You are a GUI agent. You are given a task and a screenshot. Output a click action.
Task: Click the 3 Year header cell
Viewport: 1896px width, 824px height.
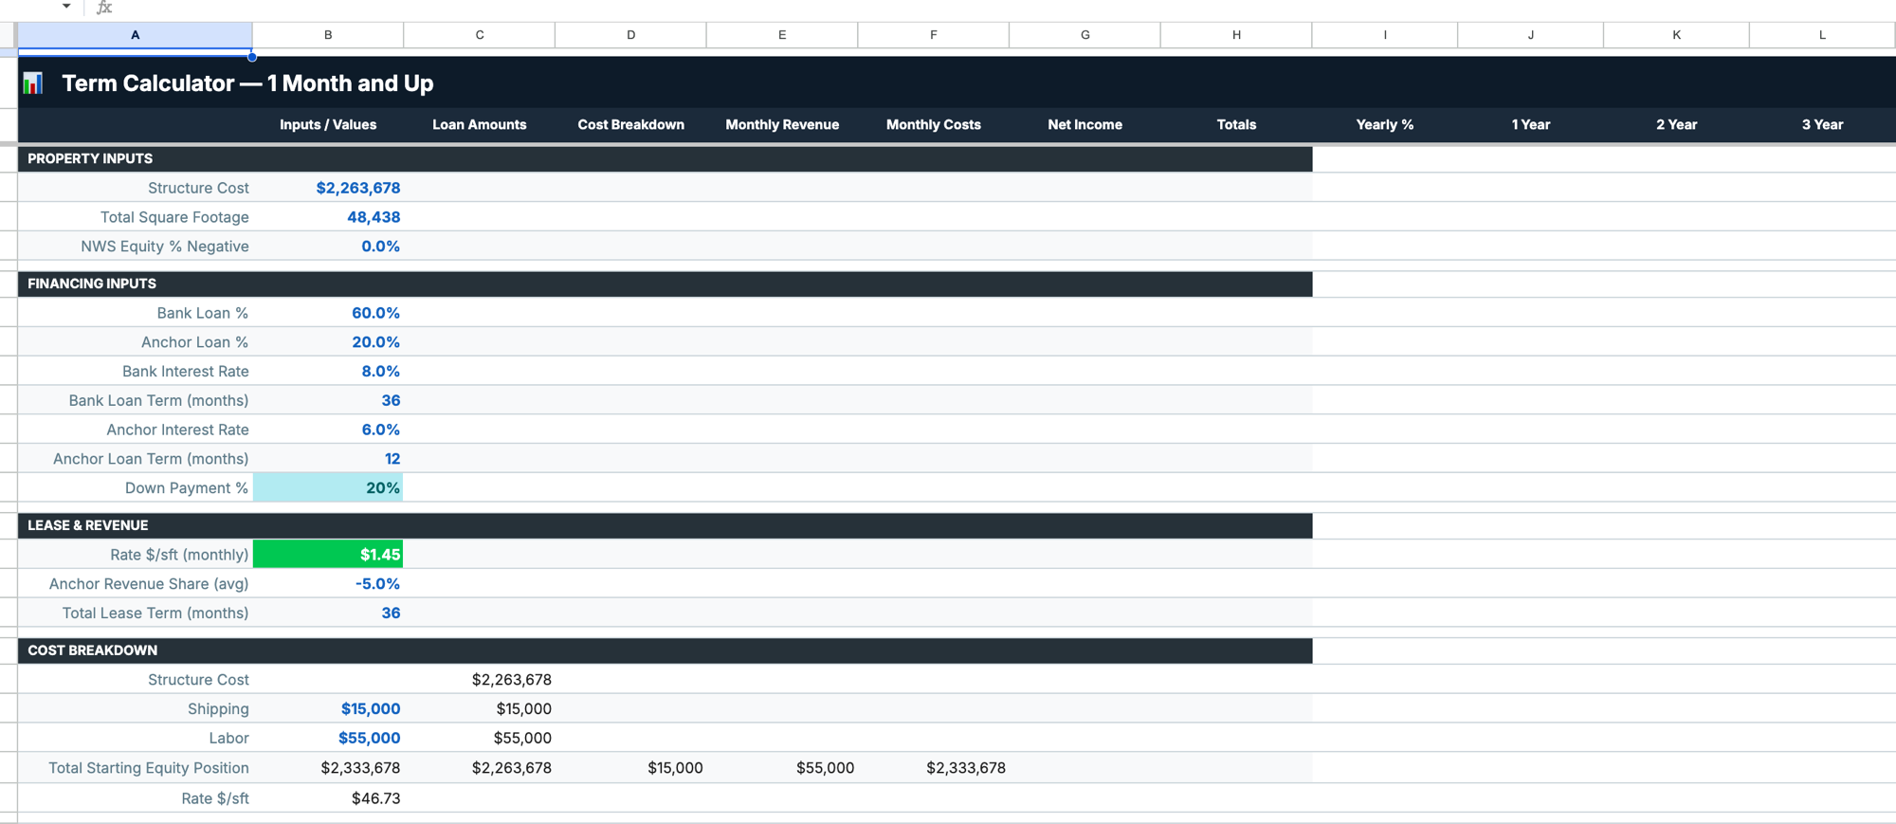pos(1822,125)
